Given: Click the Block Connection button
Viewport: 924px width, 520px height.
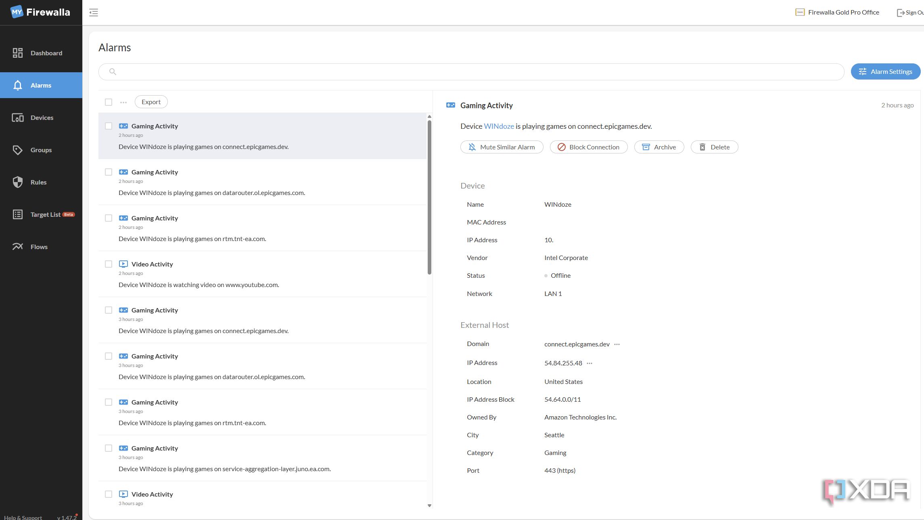Looking at the screenshot, I should click(589, 147).
